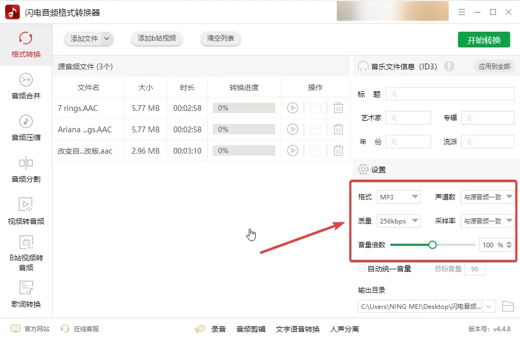The image size is (520, 338).
Task: Open folder icon for 改变自...改版.aac
Action: pyautogui.click(x=315, y=151)
